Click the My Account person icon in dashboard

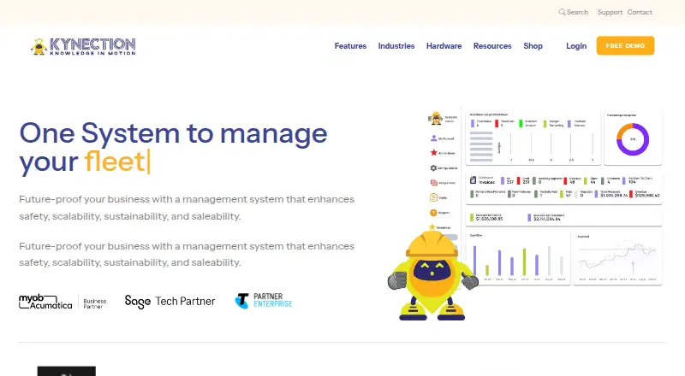click(x=433, y=138)
